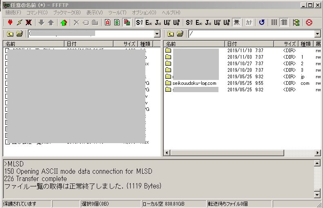Screen dimensions: 323x208
Task: Go up one folder in remote pane
Action: pos(170,34)
